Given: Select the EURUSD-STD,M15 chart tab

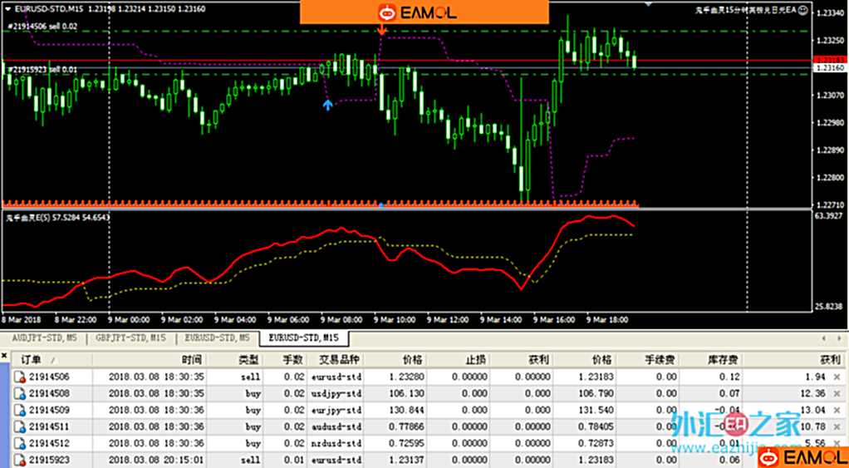Looking at the screenshot, I should (x=304, y=338).
